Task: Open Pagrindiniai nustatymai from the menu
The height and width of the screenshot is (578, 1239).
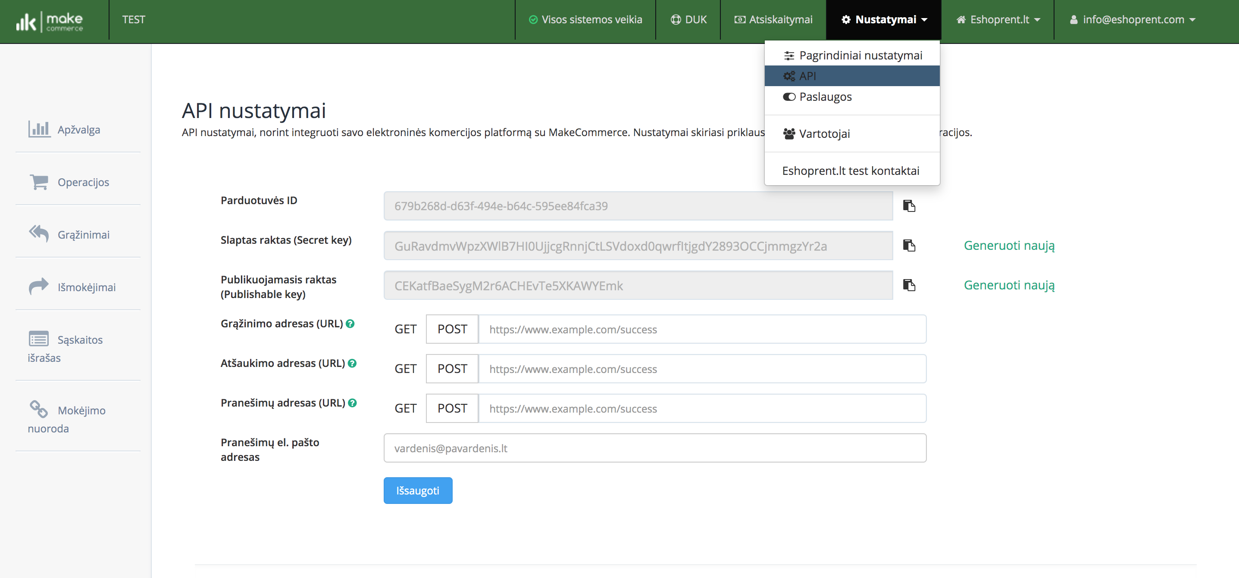Action: (852, 56)
